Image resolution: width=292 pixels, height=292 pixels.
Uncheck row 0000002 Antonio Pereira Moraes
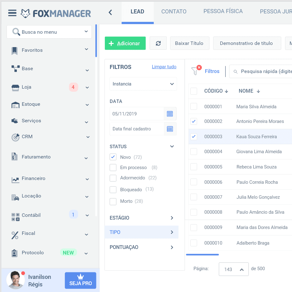tap(194, 121)
